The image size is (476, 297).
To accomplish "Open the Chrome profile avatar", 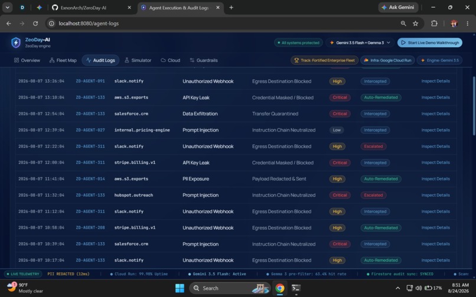I will [x=454, y=24].
